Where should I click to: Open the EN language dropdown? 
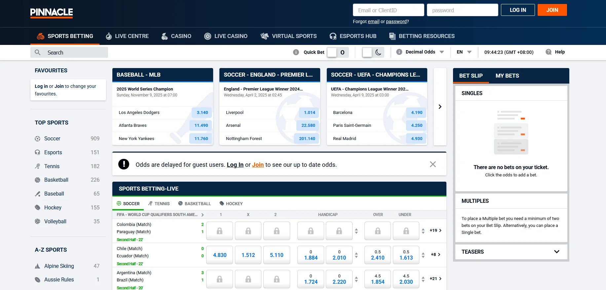(x=464, y=52)
